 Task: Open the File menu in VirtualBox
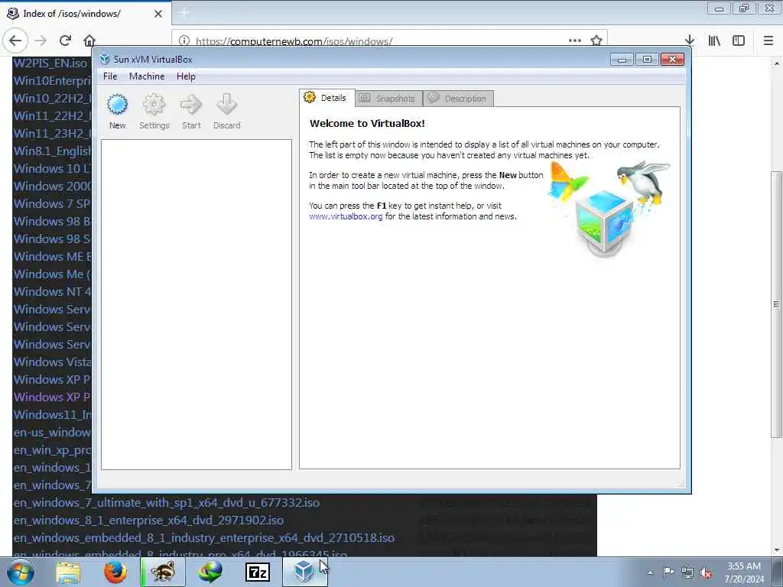(110, 76)
